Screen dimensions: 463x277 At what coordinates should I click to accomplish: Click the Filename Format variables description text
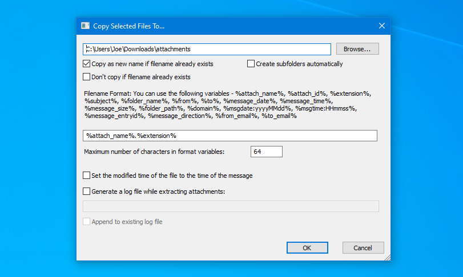click(228, 105)
